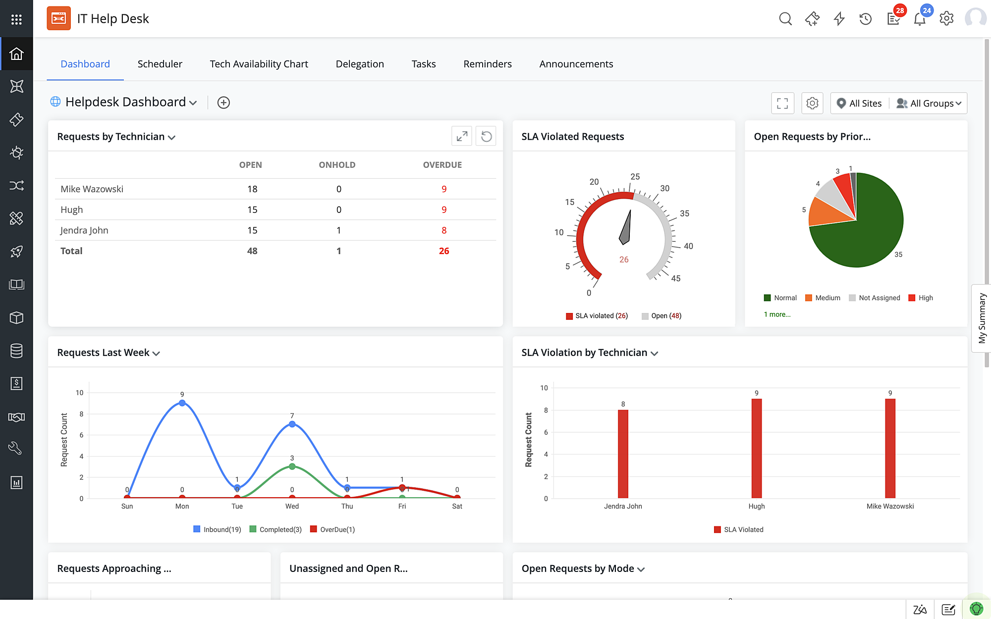This screenshot has width=991, height=619.
Task: Expand Requests Last Week dropdown chevron
Action: (x=156, y=353)
